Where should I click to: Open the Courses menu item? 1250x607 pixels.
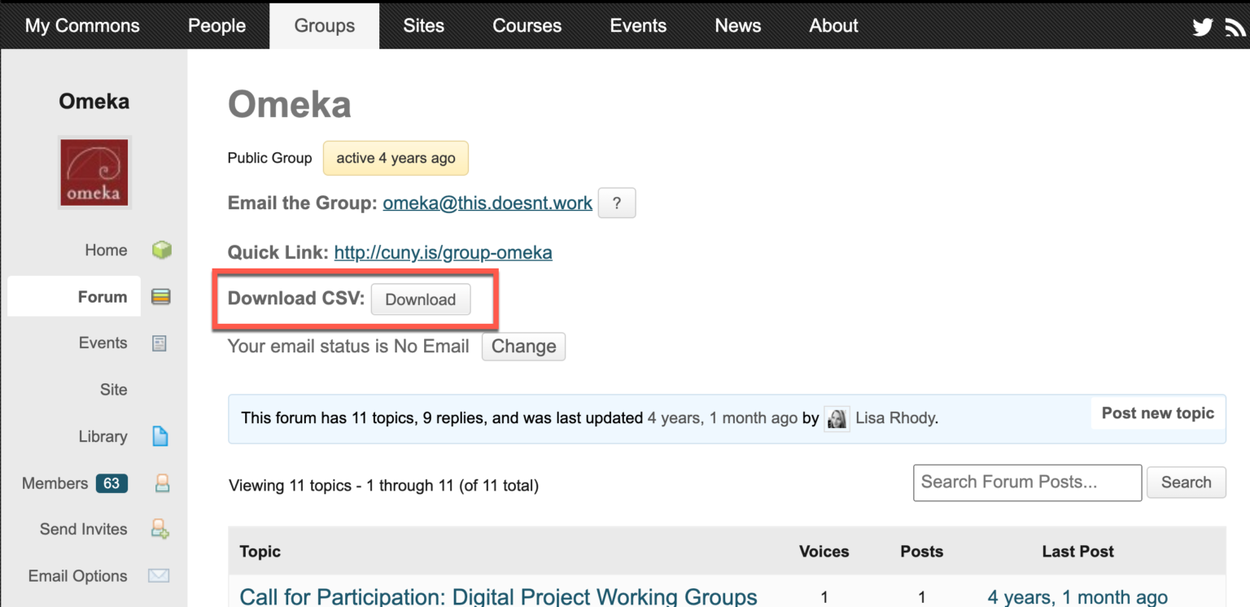[527, 25]
